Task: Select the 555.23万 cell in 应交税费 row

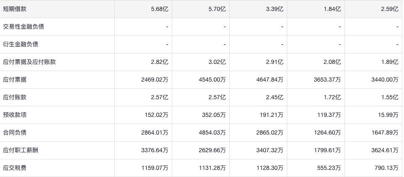Action: point(328,168)
